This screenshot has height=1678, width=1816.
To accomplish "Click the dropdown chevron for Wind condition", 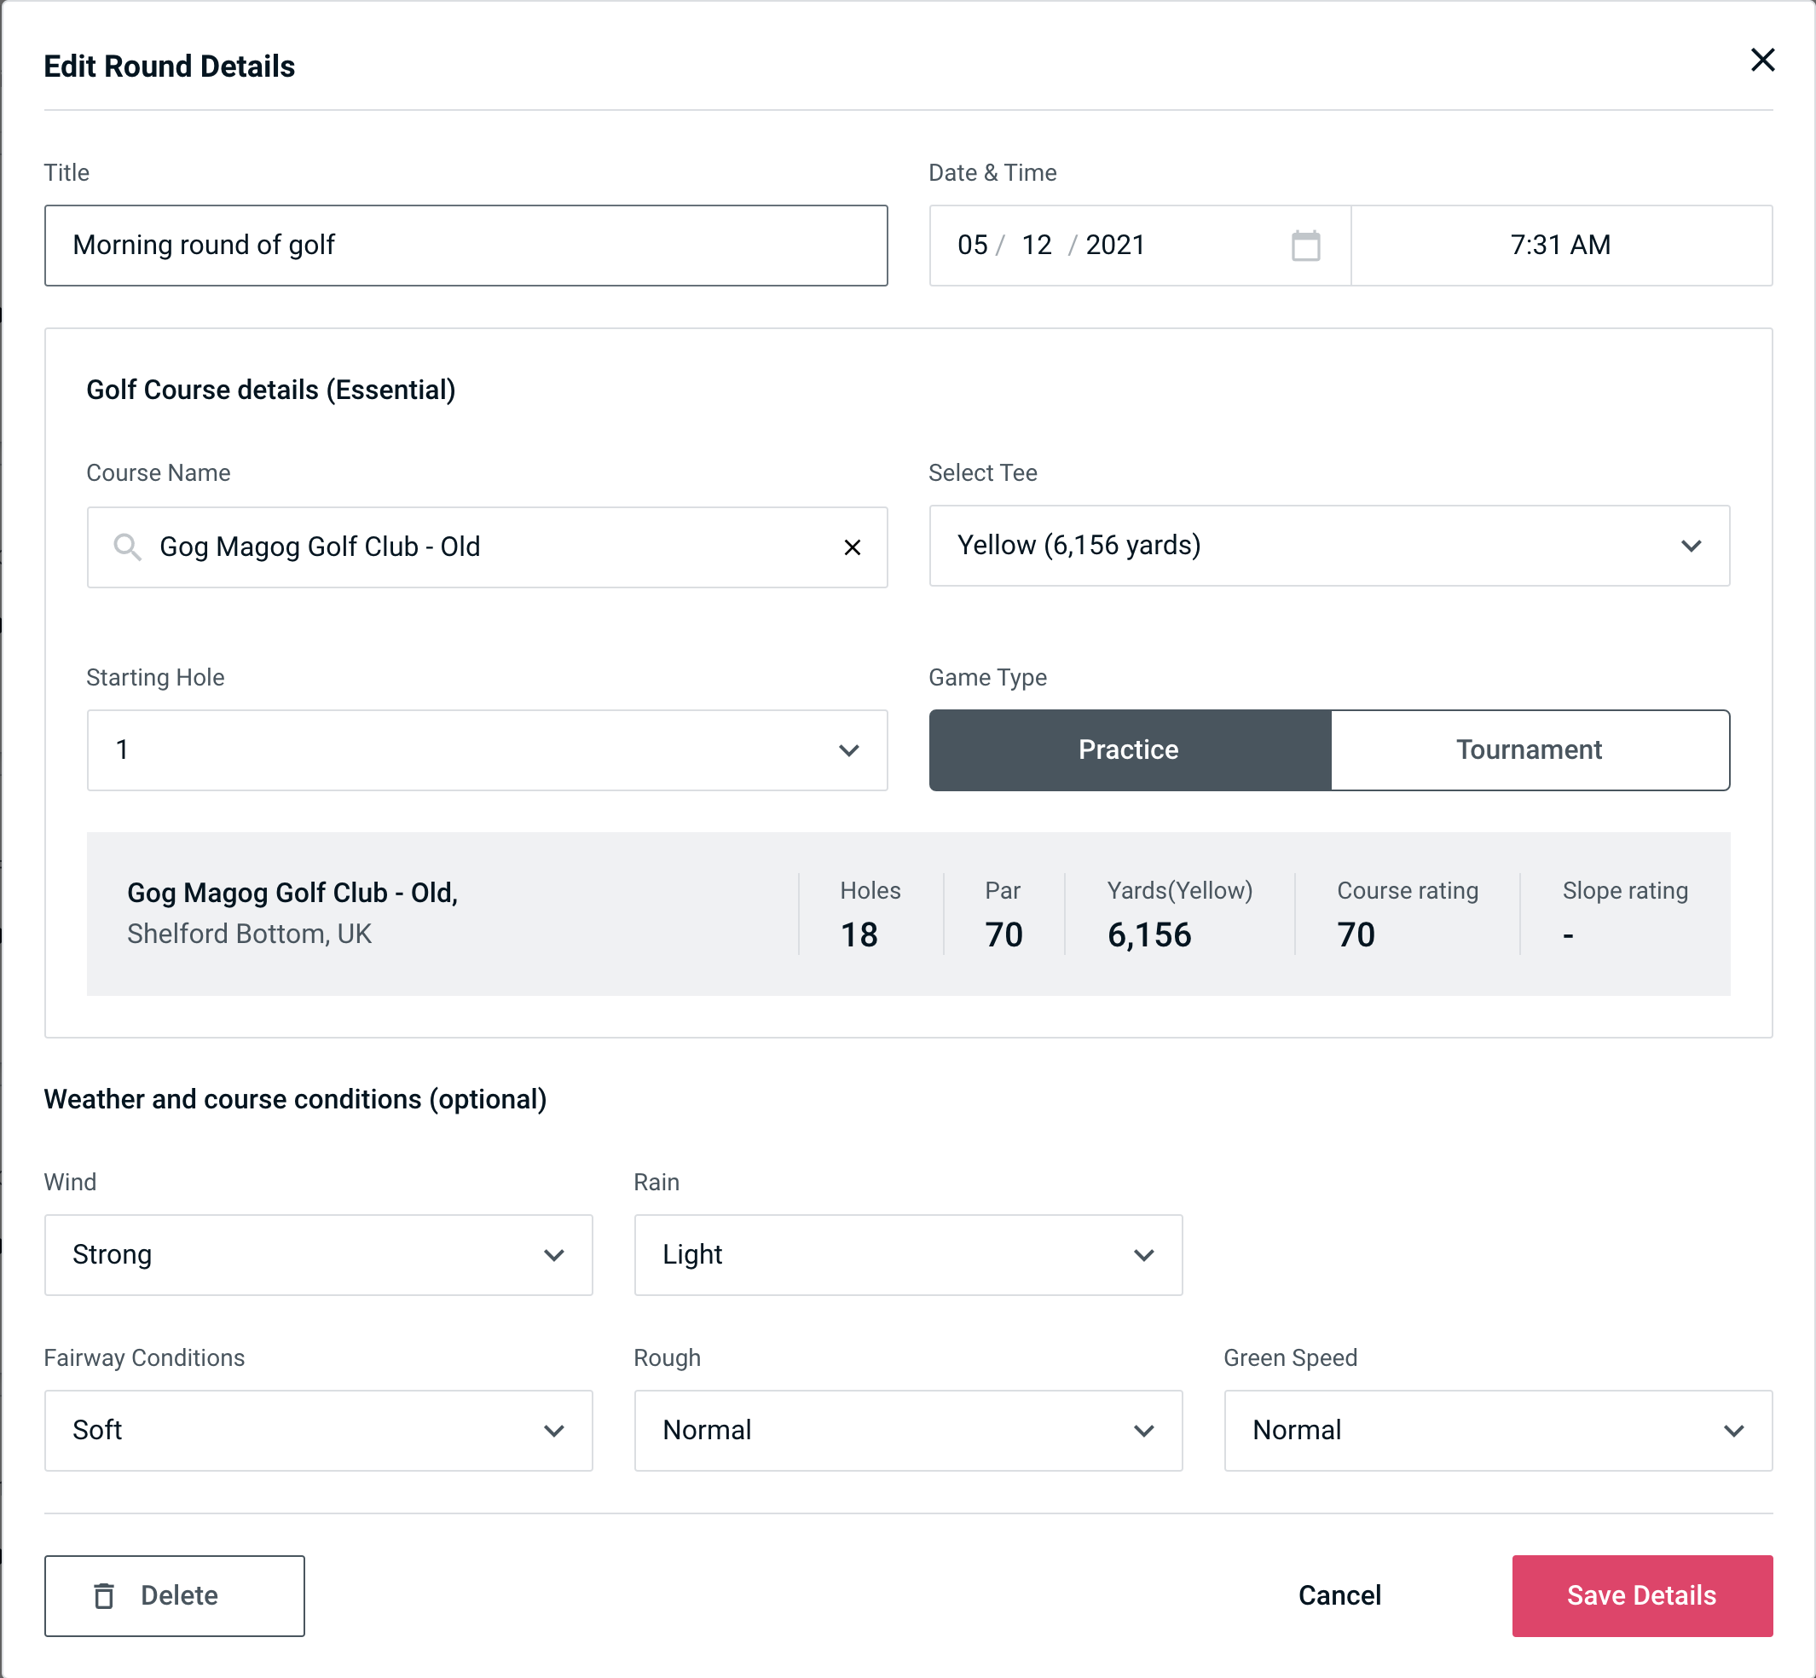I will click(555, 1256).
